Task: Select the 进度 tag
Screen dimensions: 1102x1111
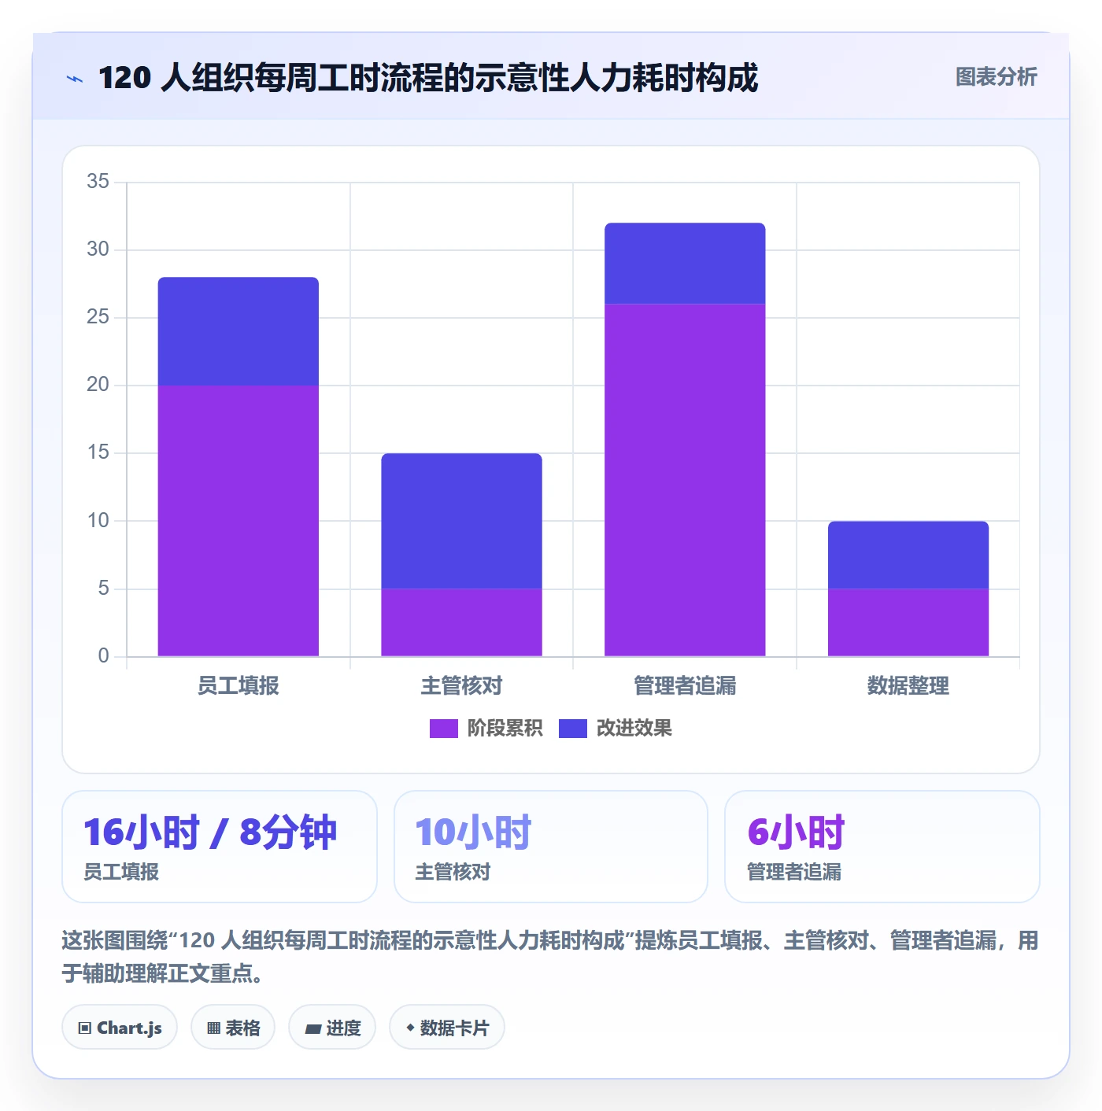Action: 332,1028
